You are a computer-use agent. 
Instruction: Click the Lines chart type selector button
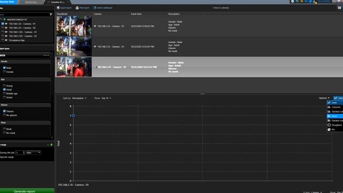pyautogui.click(x=338, y=98)
